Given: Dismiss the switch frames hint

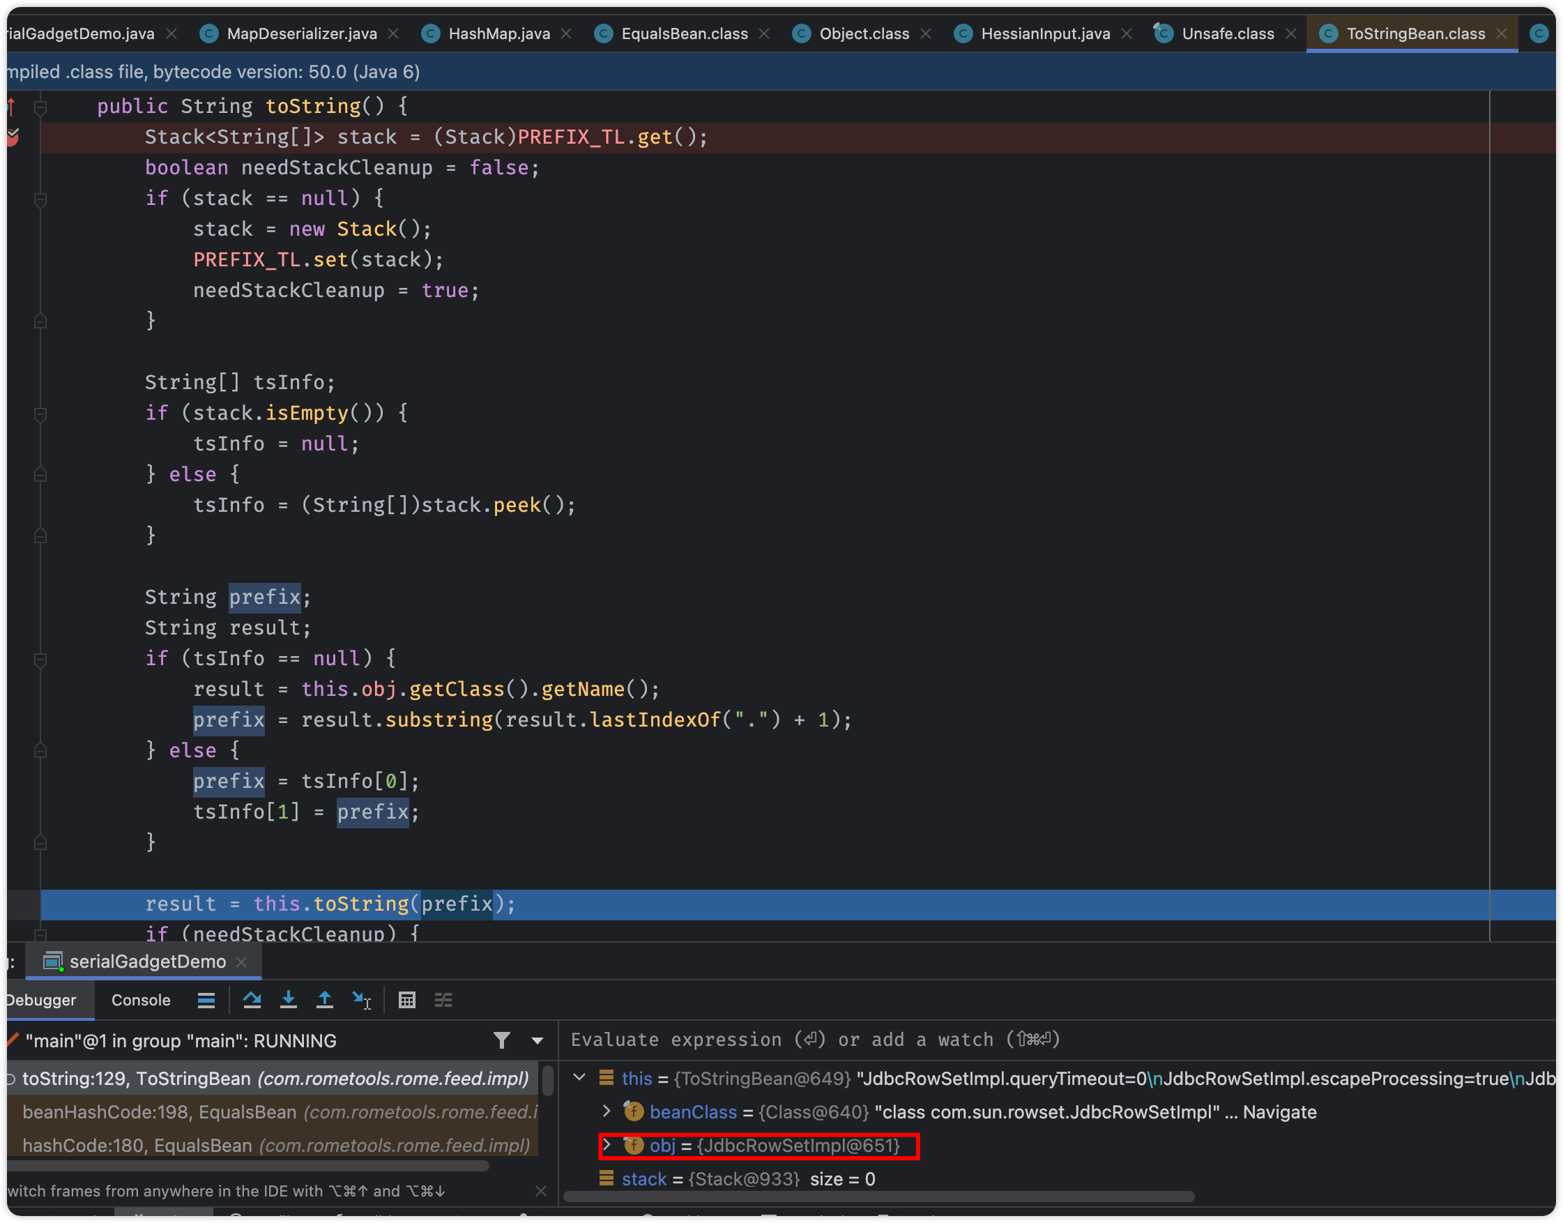Looking at the screenshot, I should [x=541, y=1192].
